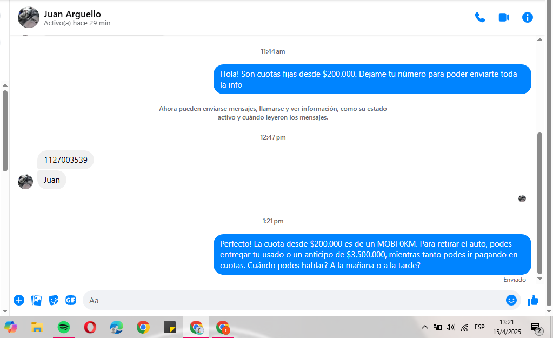Open the volume control tray icon

click(x=450, y=327)
